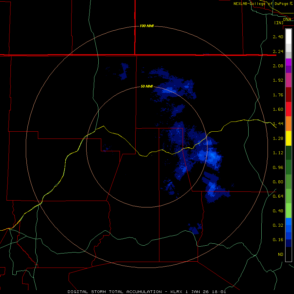Click the ND legend label

coord(281,254)
